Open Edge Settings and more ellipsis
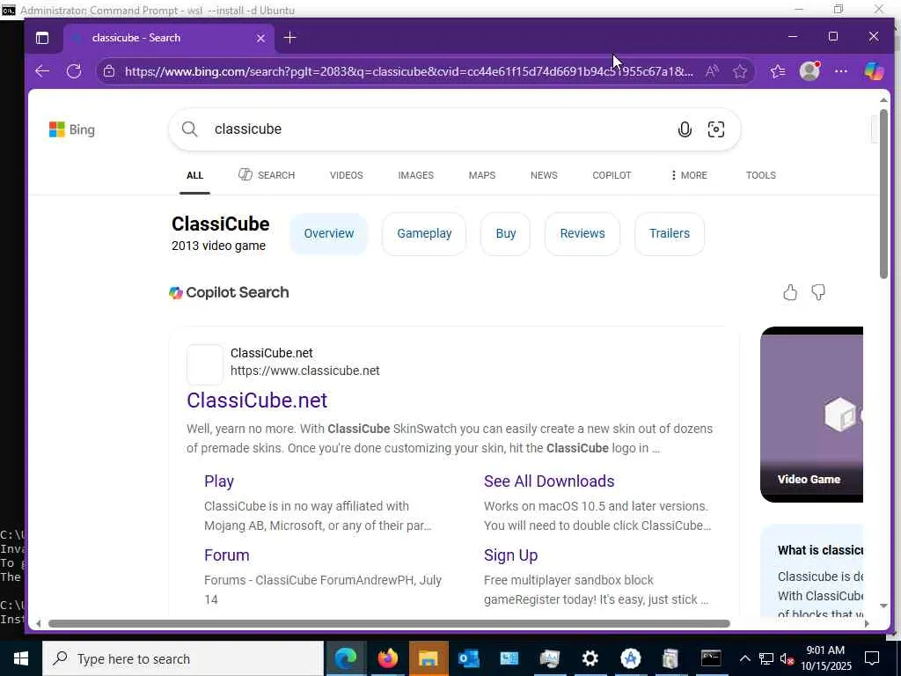This screenshot has width=901, height=676. 840,71
